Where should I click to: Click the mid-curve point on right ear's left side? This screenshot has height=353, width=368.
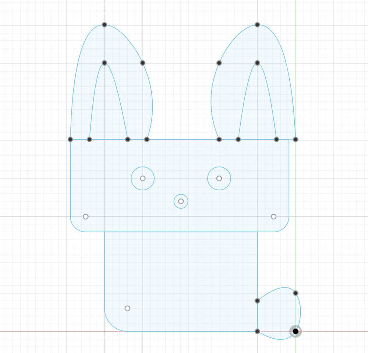[x=219, y=63]
